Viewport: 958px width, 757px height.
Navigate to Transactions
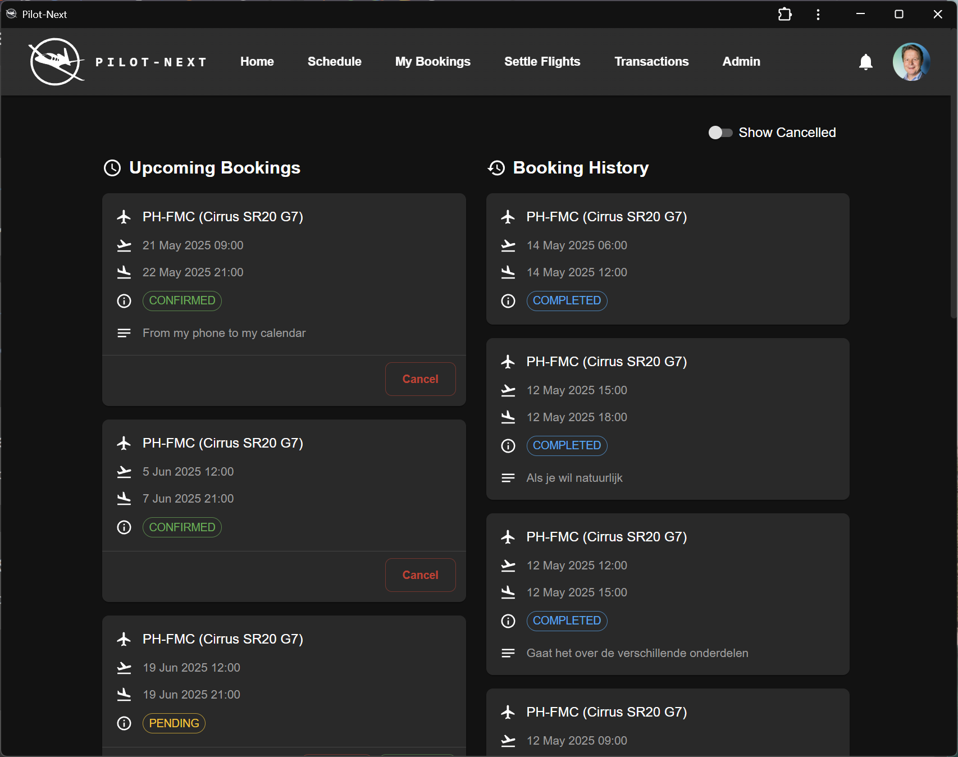click(651, 62)
